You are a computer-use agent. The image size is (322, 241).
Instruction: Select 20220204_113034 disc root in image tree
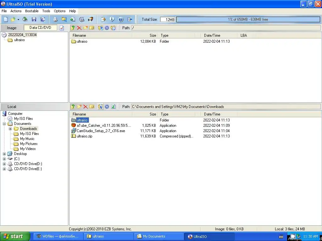22,35
